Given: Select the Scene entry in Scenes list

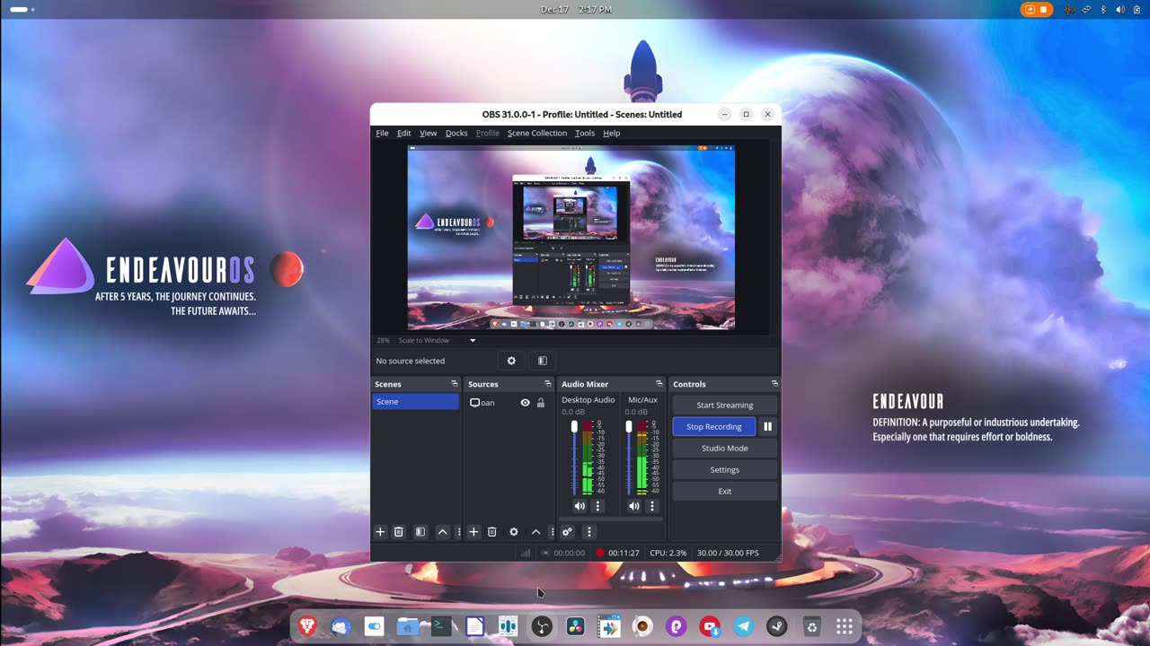Looking at the screenshot, I should (x=416, y=402).
